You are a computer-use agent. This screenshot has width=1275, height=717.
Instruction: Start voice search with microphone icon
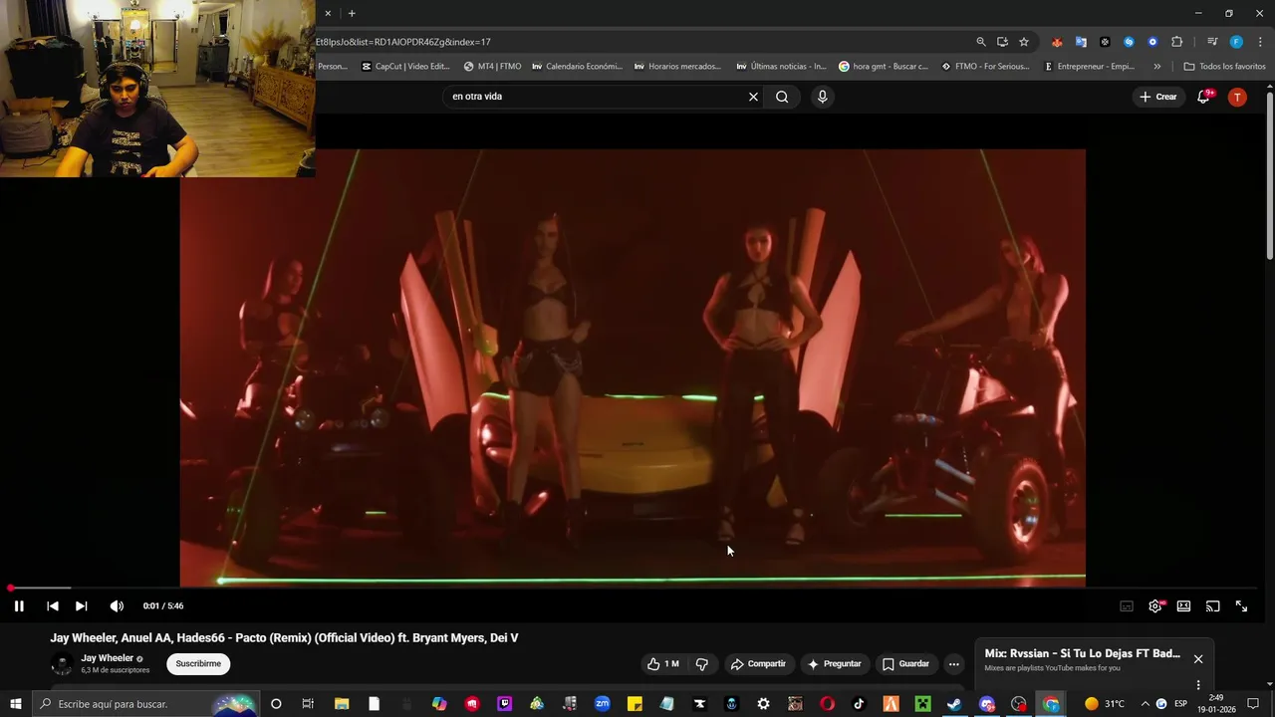(x=822, y=97)
